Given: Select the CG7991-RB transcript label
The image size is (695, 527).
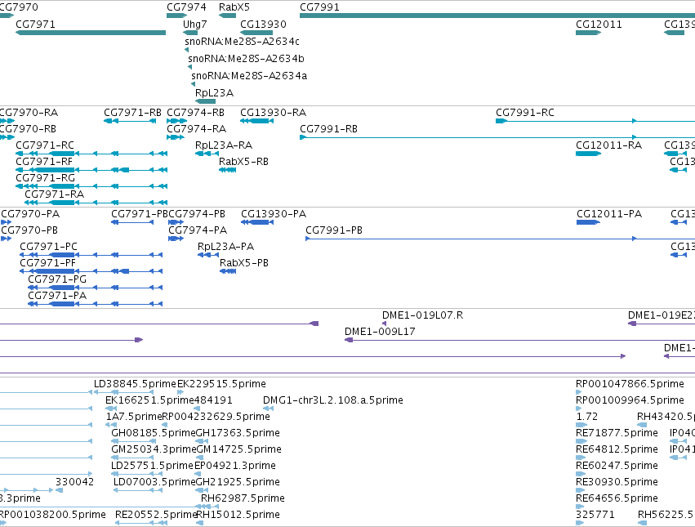Looking at the screenshot, I should point(328,129).
